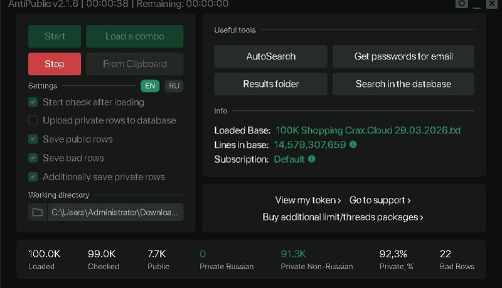Click the info icon next to Subscription Default

click(x=312, y=159)
